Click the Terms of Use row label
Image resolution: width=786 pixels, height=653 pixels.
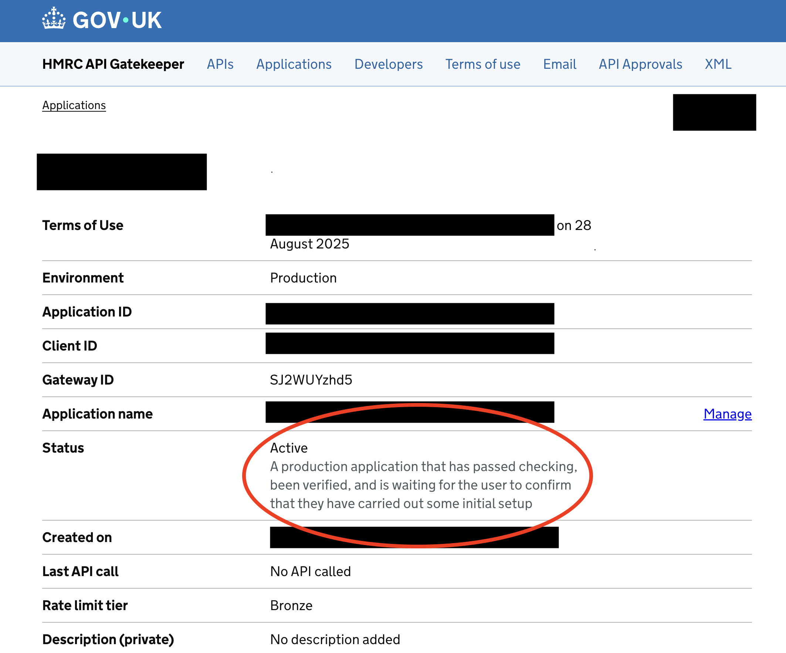point(83,226)
